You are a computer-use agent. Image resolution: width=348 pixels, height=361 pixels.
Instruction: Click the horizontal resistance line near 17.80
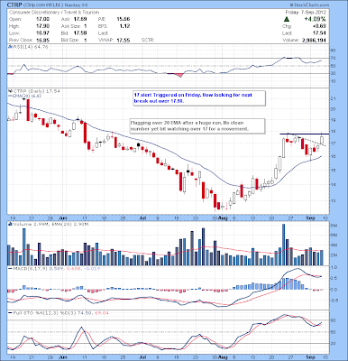[x=304, y=134]
